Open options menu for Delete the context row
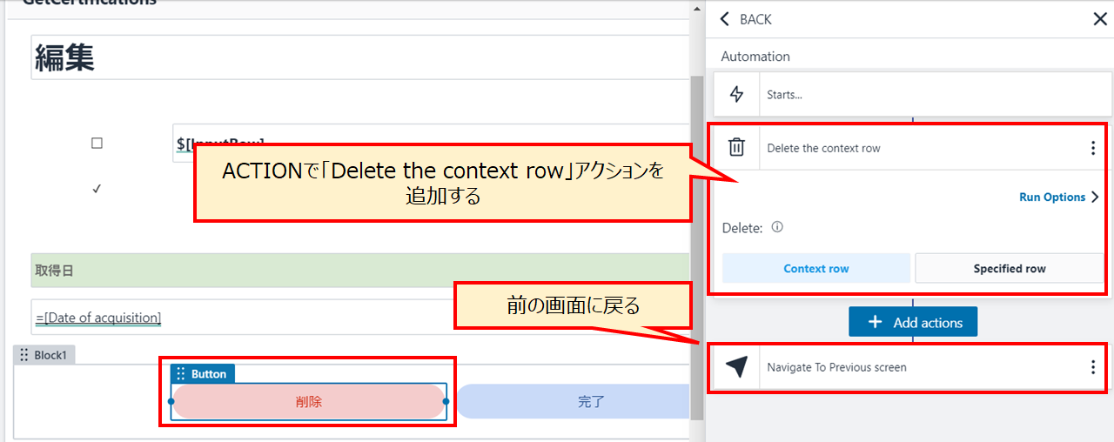 [1093, 148]
